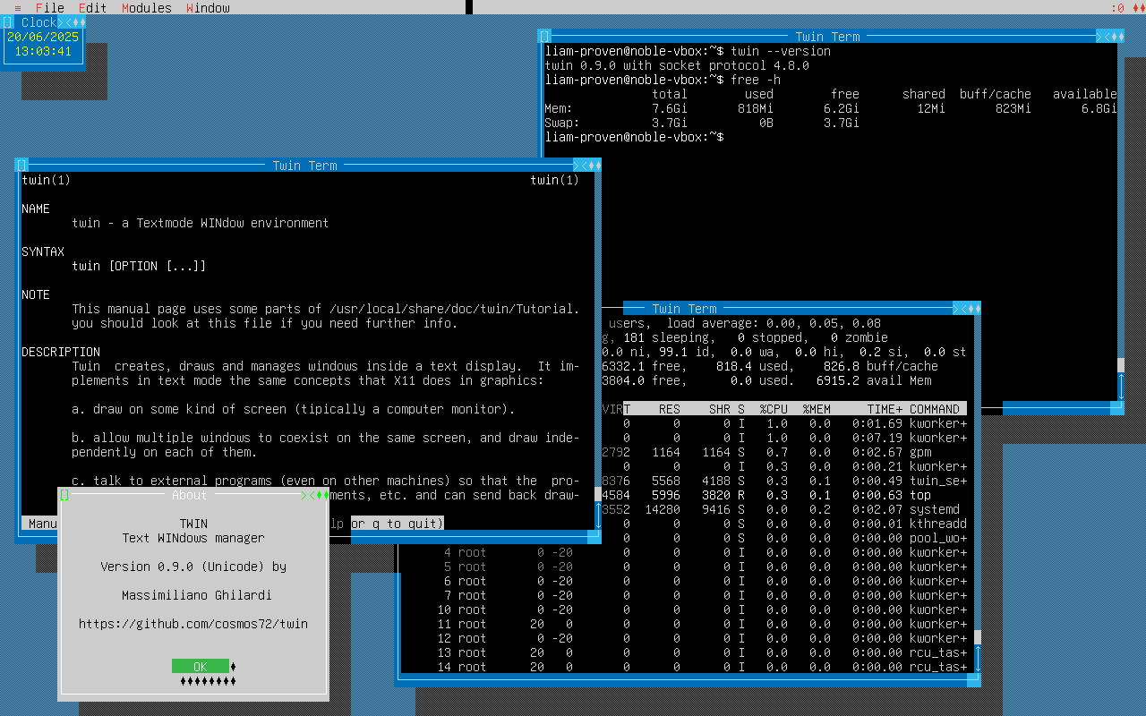Screen dimensions: 1146x716
Task: Click the resize corner of free -h terminal
Action: tap(1117, 408)
